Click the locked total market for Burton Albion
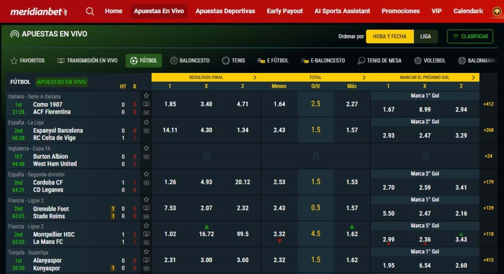Image resolution: width=504 pixels, height=274 pixels. point(315,156)
